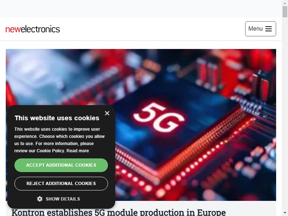Open the Menu text label
This screenshot has height=216, width=288.
click(255, 29)
